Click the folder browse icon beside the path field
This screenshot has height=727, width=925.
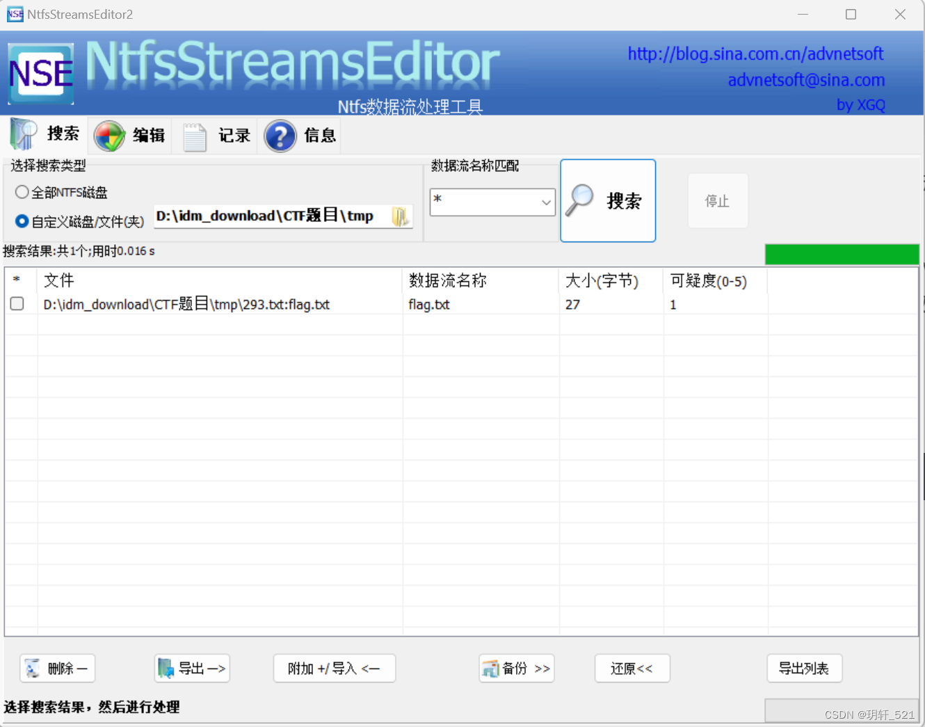[x=400, y=216]
